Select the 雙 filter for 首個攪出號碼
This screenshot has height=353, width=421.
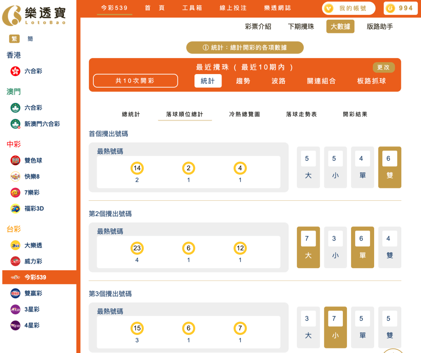(x=389, y=167)
